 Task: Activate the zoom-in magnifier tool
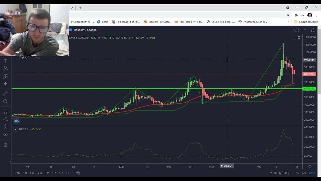click(6, 101)
